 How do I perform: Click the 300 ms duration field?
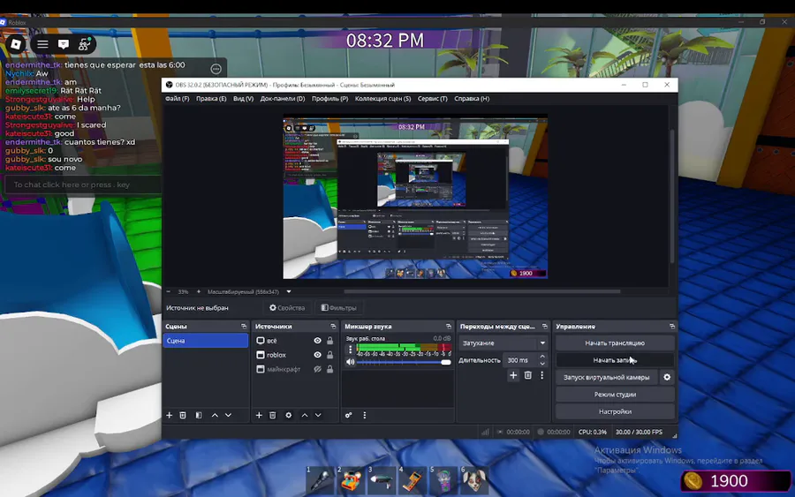tap(519, 360)
